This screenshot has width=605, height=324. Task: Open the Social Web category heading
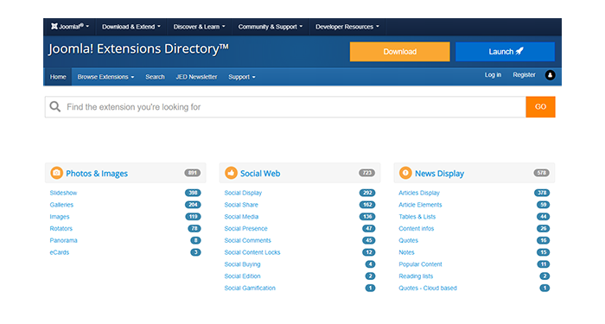pyautogui.click(x=260, y=174)
